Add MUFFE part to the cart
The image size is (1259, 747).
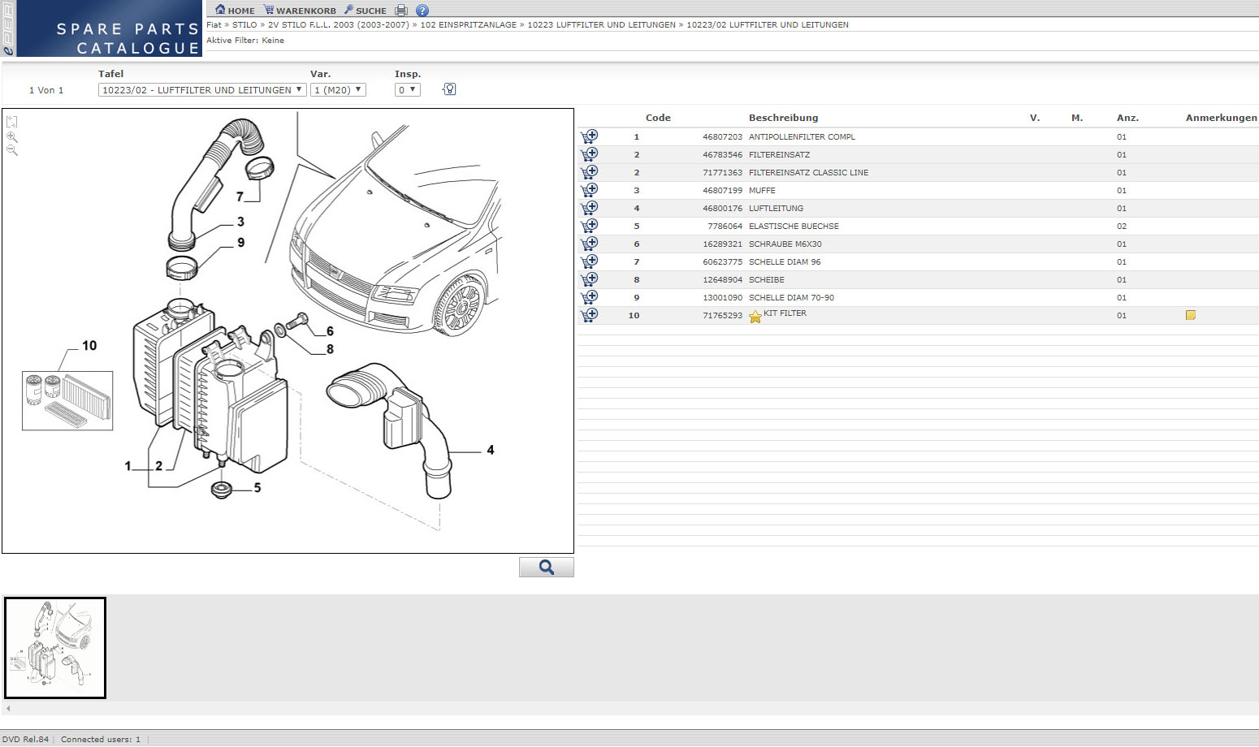click(590, 190)
